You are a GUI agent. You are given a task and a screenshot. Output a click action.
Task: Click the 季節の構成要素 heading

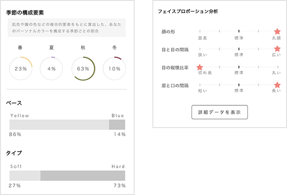[25, 12]
